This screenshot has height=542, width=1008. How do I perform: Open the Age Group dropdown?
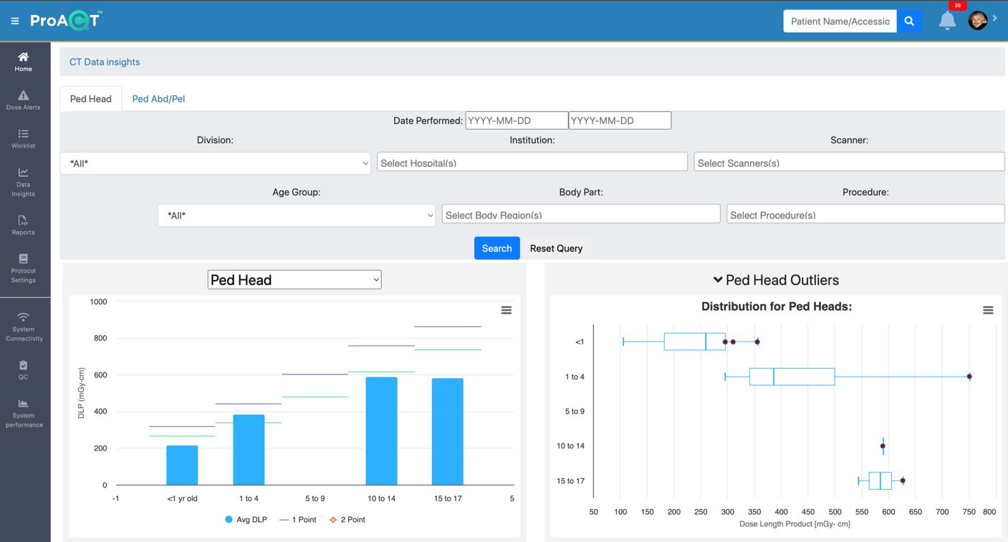tap(297, 216)
